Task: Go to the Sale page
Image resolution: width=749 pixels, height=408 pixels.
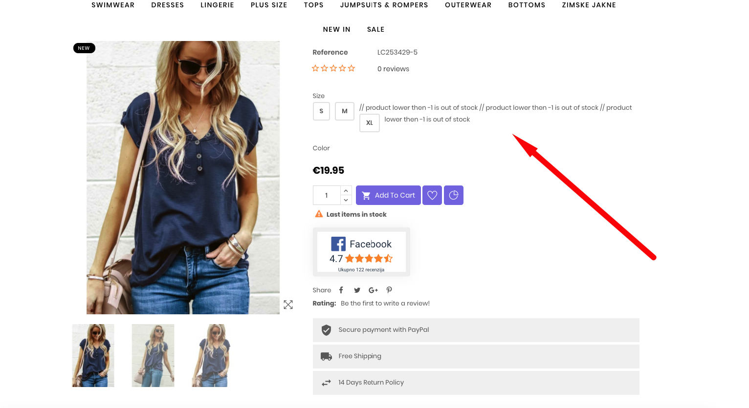Action: click(375, 29)
